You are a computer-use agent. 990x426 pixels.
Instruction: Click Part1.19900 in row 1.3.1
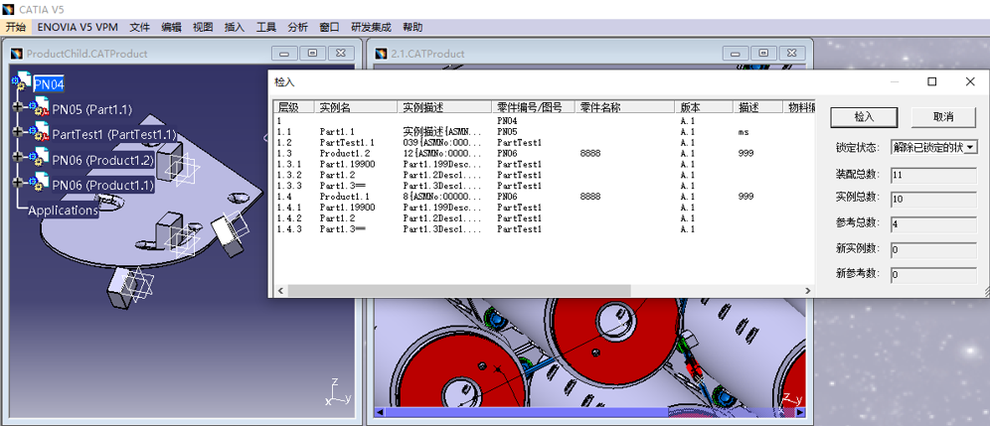pos(347,164)
